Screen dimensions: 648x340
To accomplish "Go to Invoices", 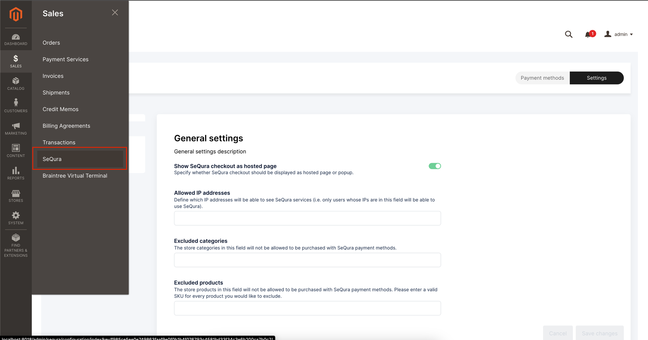I will coord(53,76).
